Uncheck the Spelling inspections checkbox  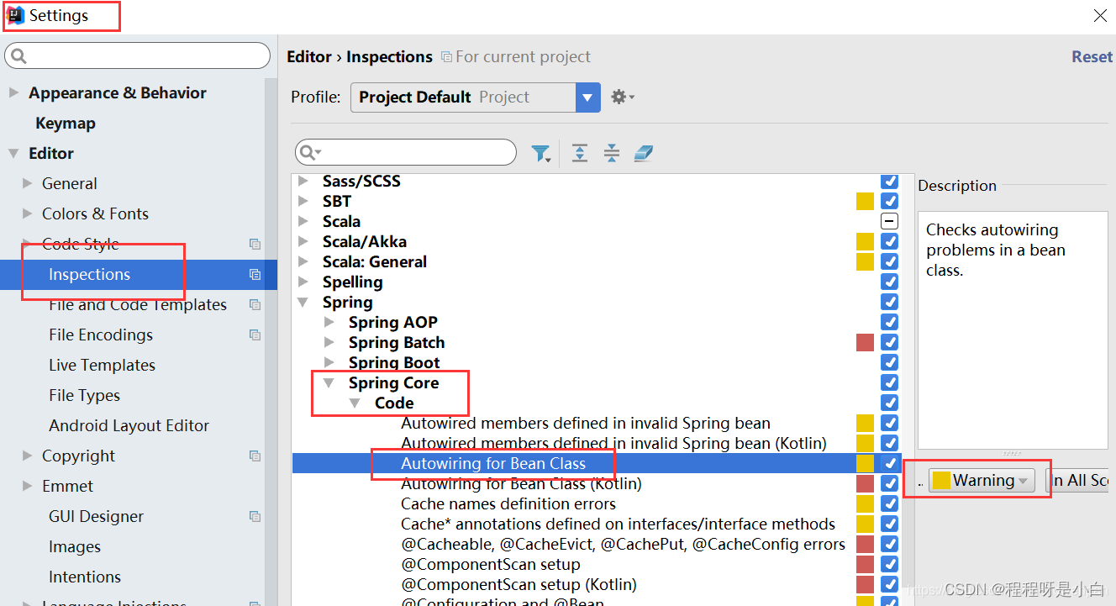click(889, 282)
